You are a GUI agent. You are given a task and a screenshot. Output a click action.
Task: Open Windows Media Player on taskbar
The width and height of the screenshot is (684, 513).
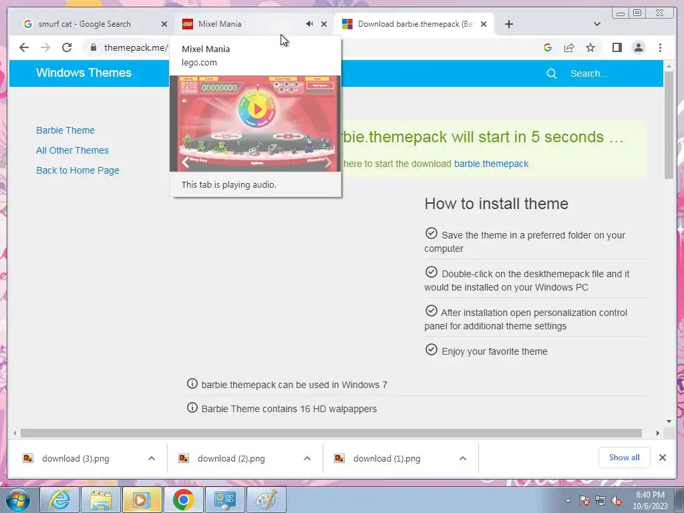click(142, 500)
